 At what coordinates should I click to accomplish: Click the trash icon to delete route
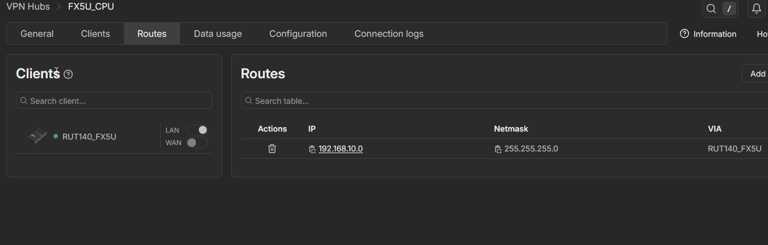coord(272,149)
